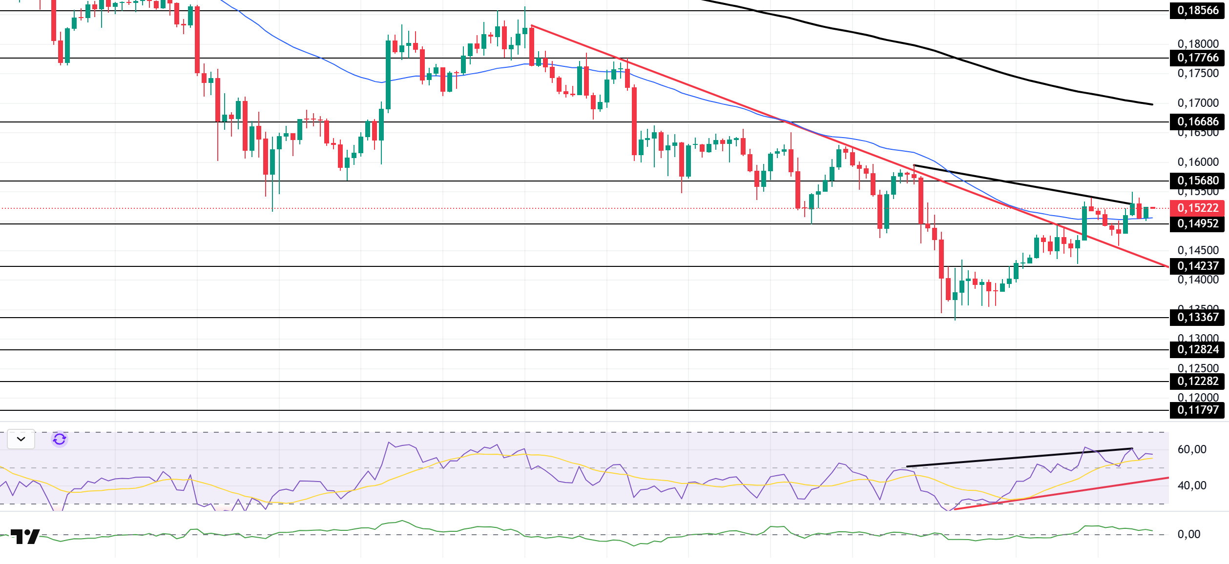Click the 0,11797 price level label
Image resolution: width=1229 pixels, height=564 pixels.
tap(1198, 410)
